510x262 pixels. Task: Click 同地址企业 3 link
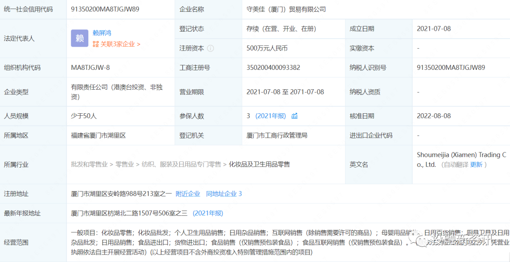(224, 194)
